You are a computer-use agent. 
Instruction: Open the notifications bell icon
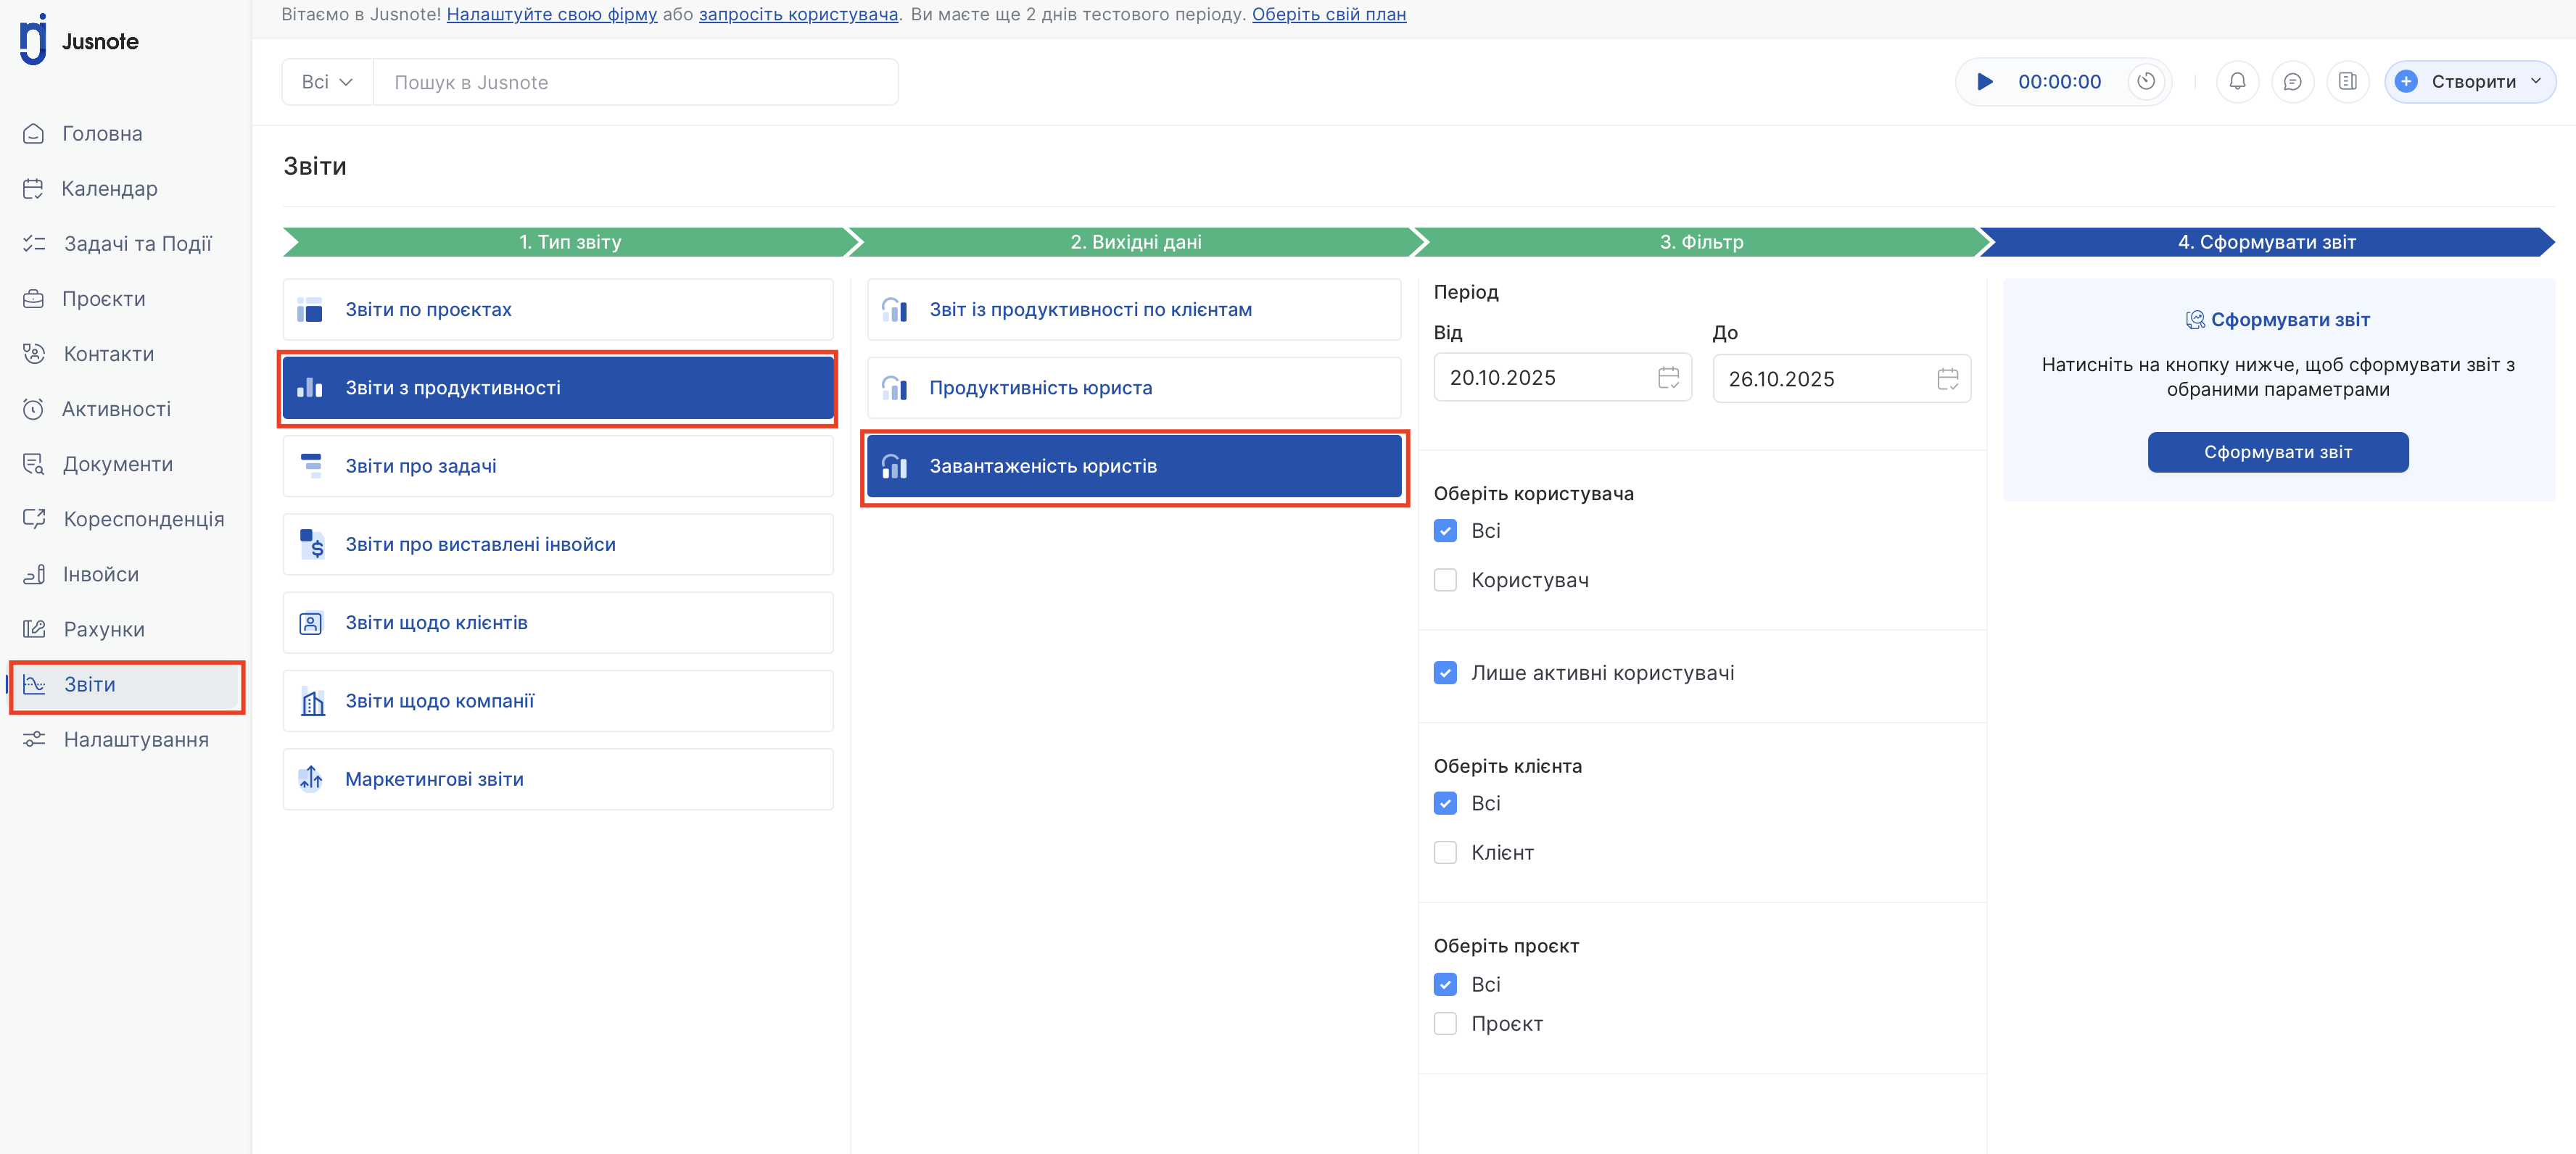click(2238, 82)
